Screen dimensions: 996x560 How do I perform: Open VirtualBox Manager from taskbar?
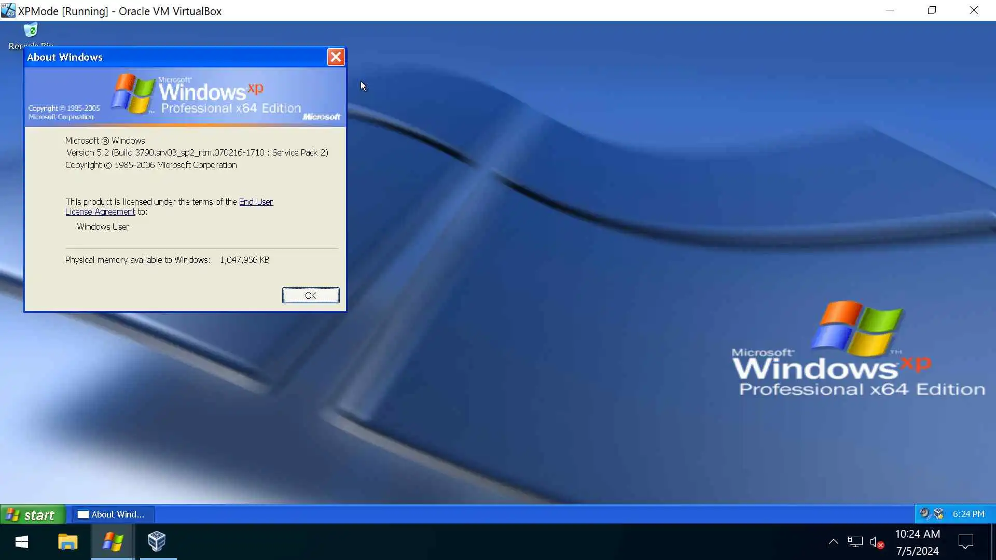tap(157, 542)
